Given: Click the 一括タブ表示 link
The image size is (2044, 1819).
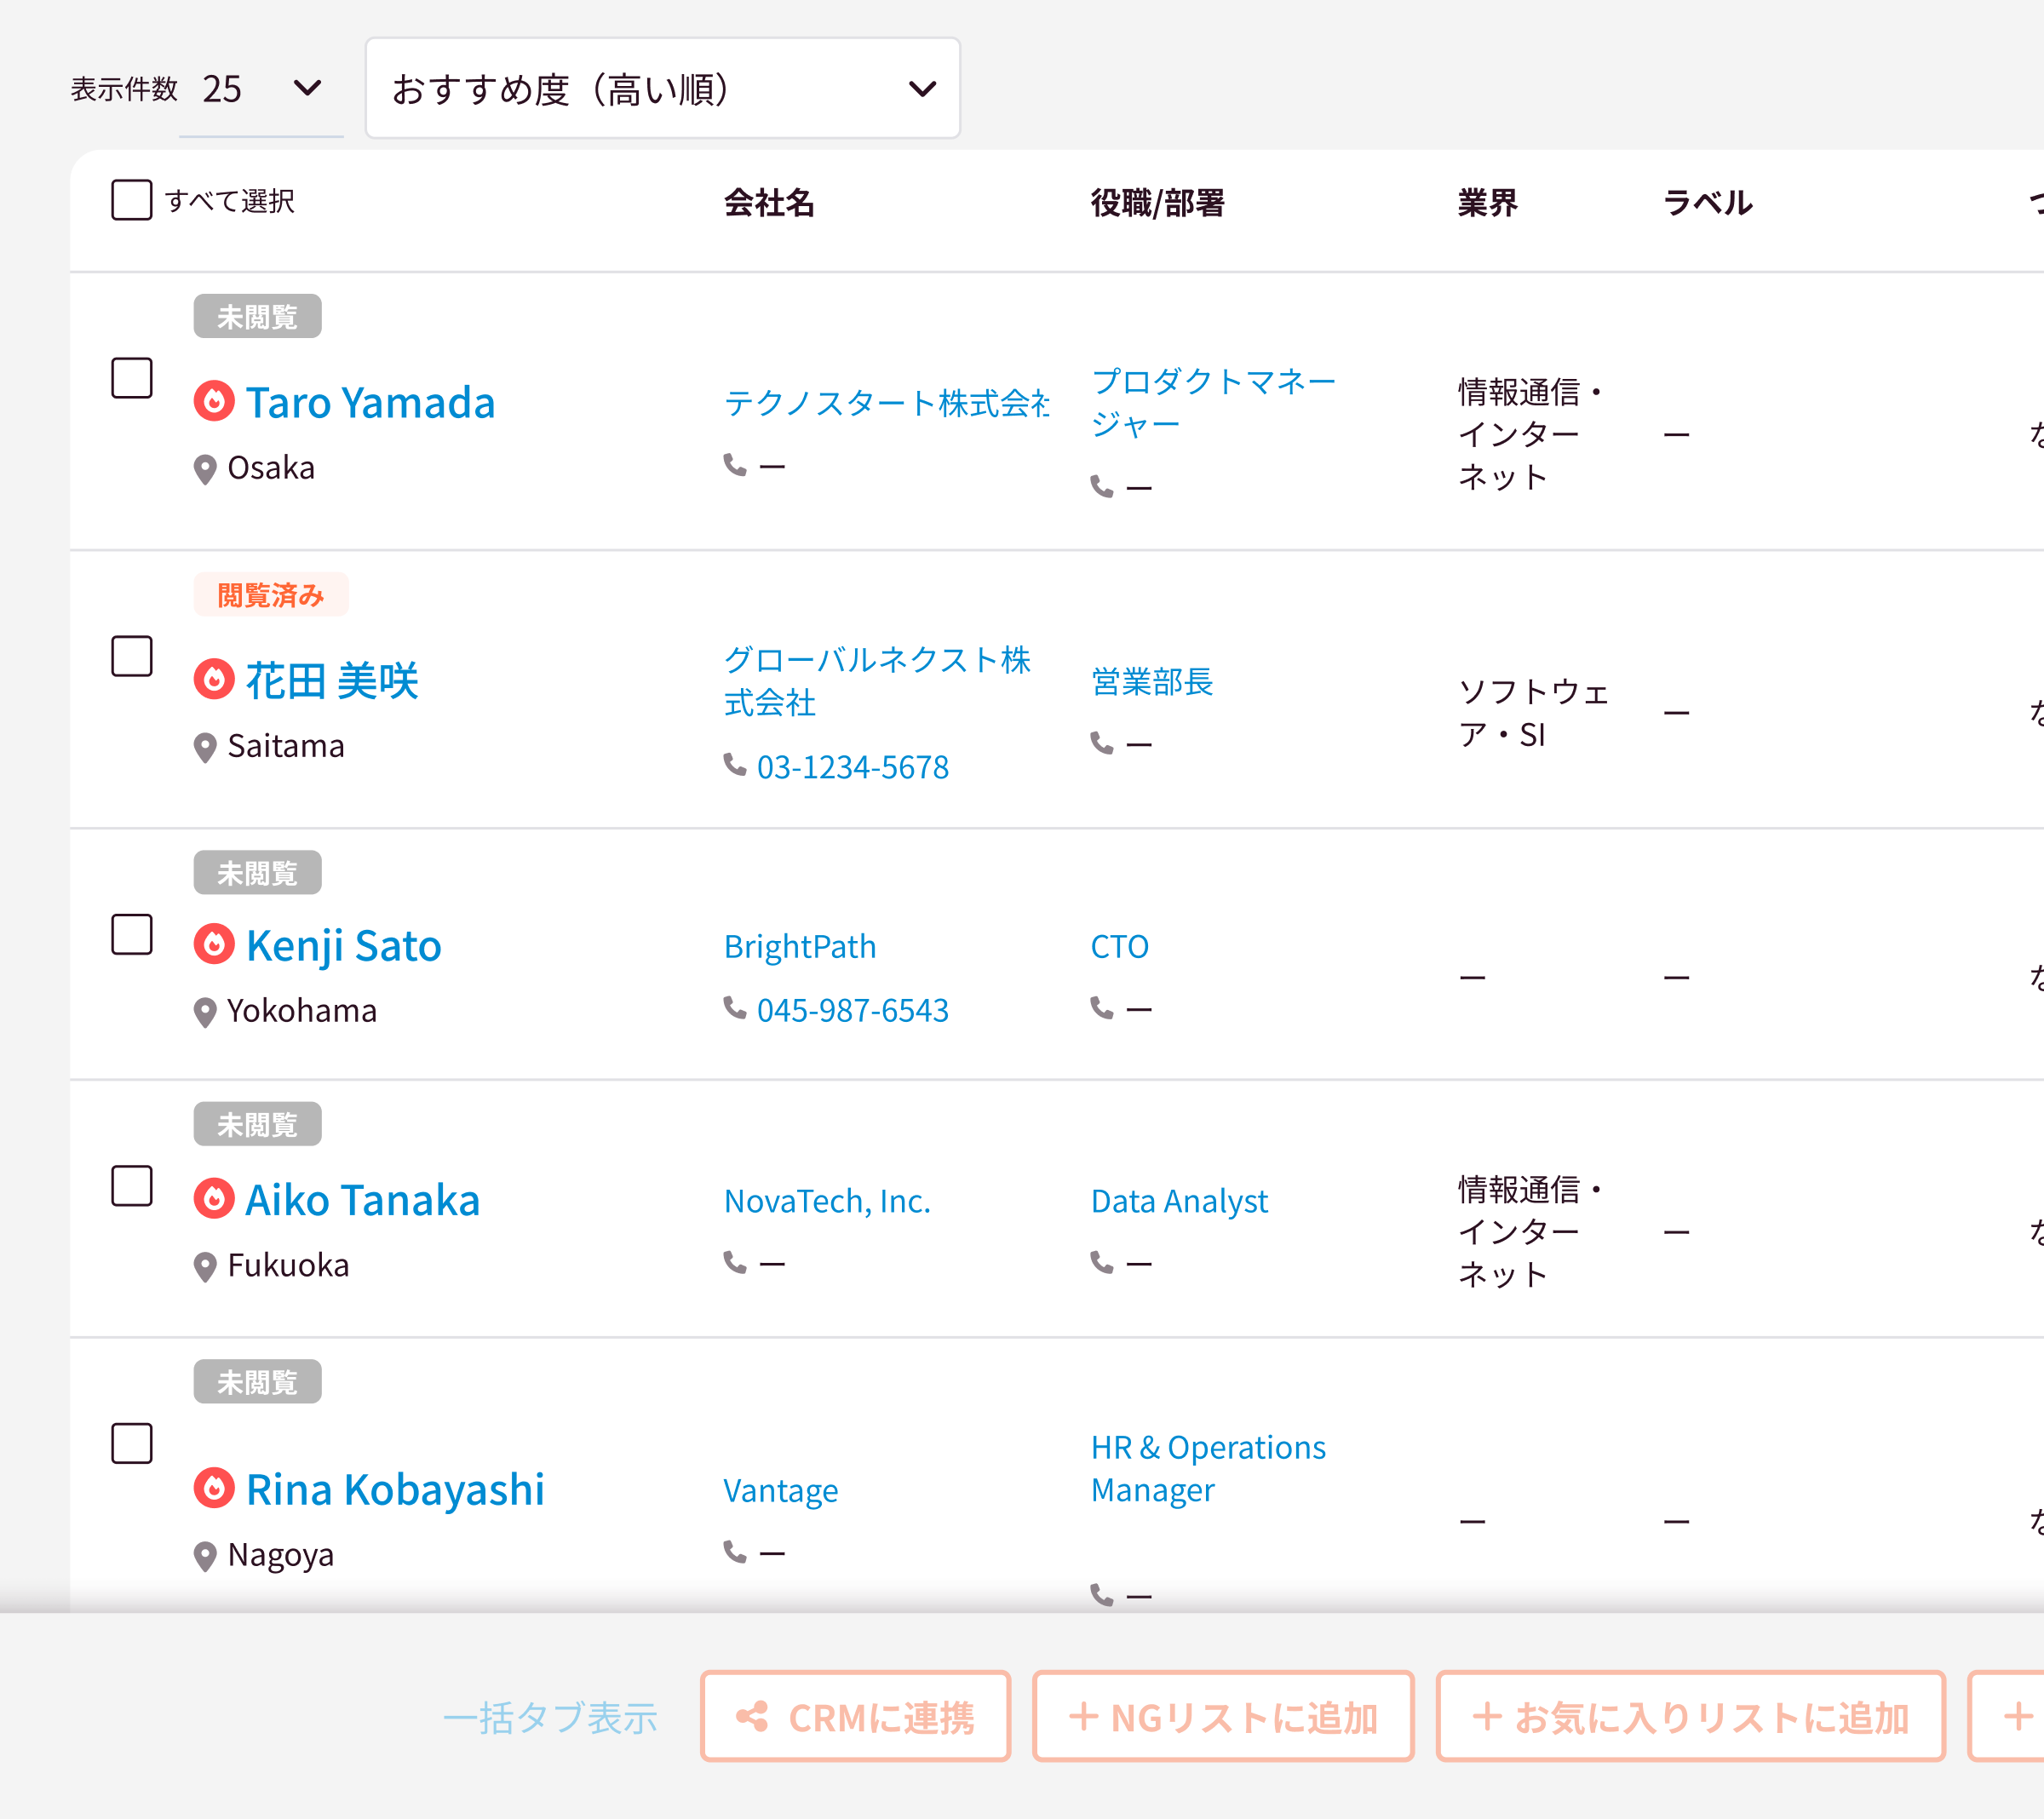Looking at the screenshot, I should click(x=550, y=1718).
